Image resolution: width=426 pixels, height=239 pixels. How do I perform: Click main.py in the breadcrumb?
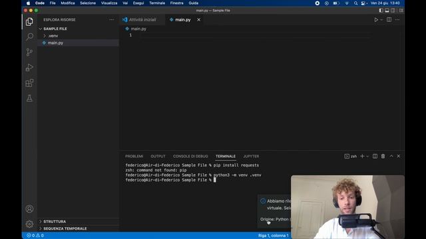tap(138, 29)
